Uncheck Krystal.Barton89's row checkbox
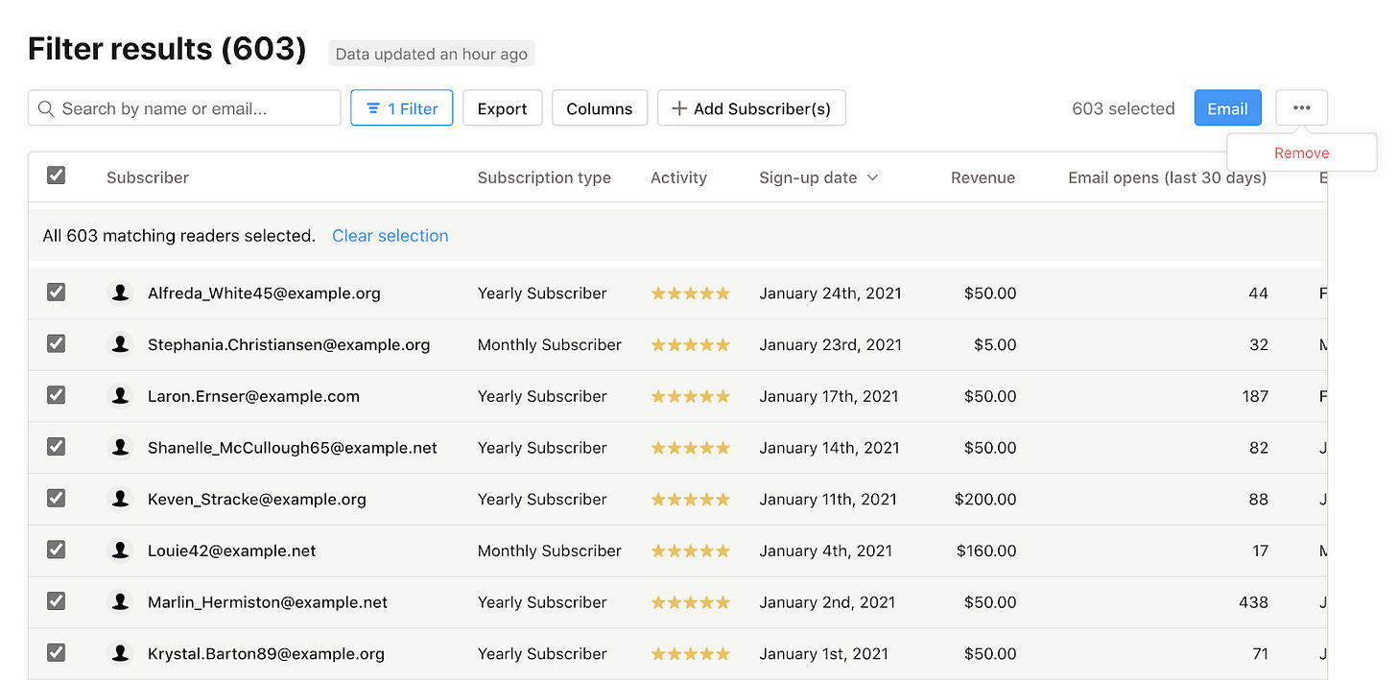1397x680 pixels. 56,653
